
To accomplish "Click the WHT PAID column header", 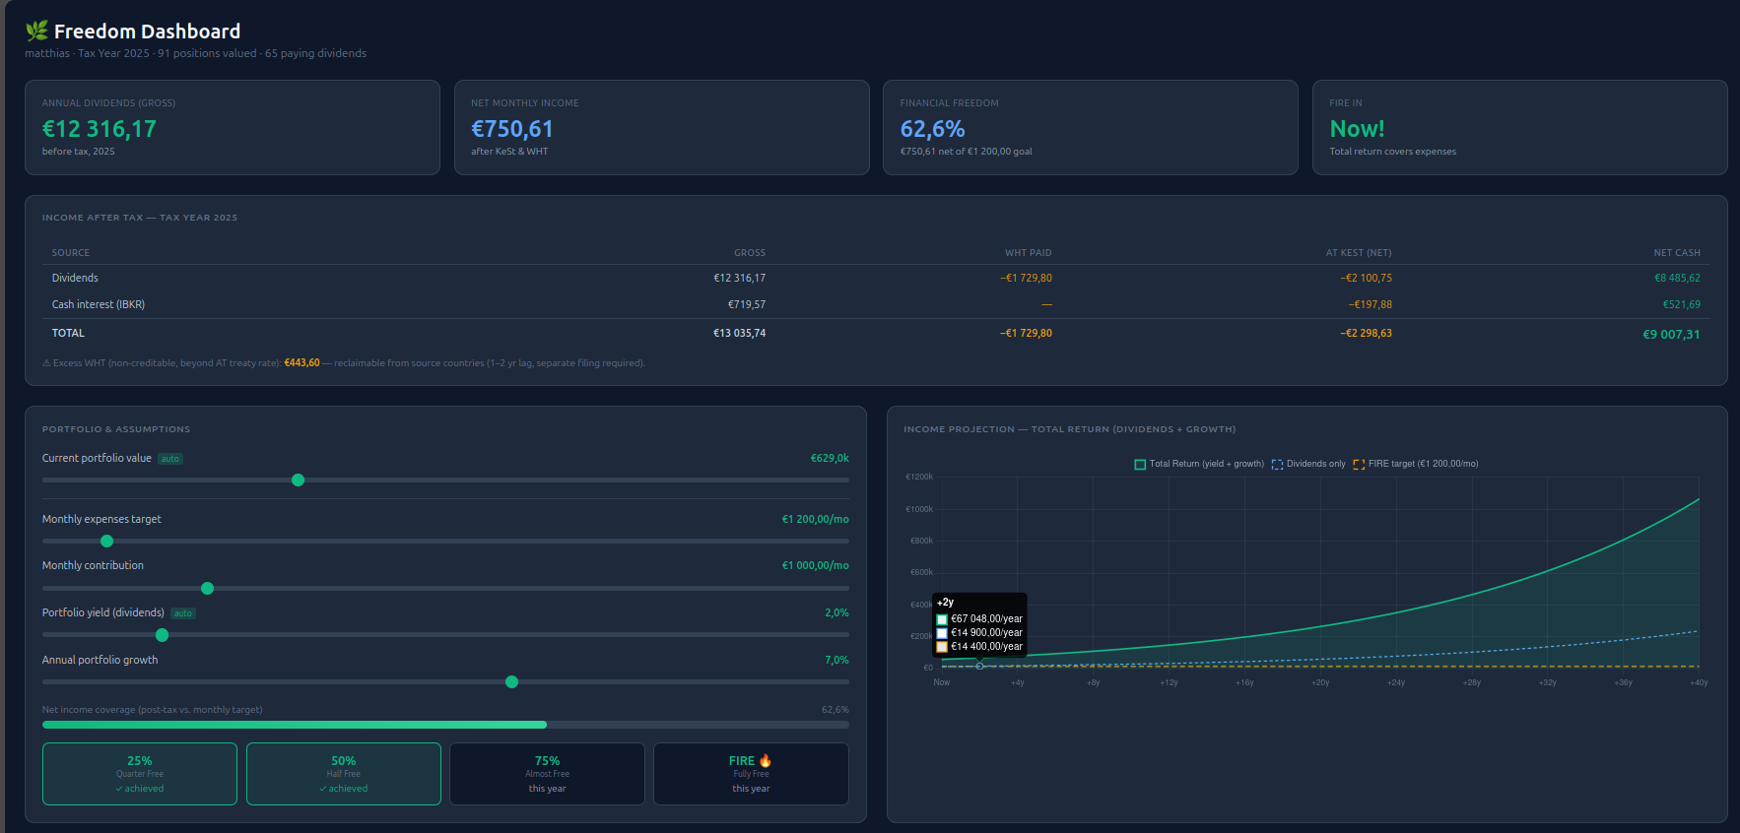I will point(1029,253).
